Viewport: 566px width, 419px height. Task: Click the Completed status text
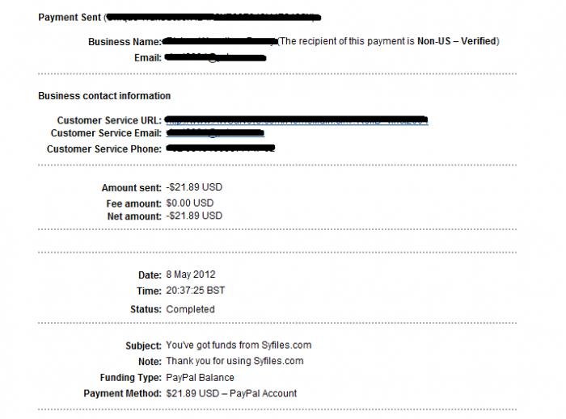(x=190, y=309)
